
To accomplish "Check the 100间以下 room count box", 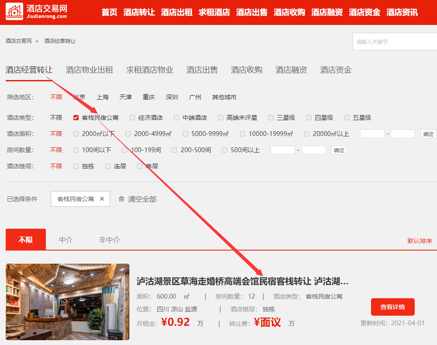I will (76, 150).
